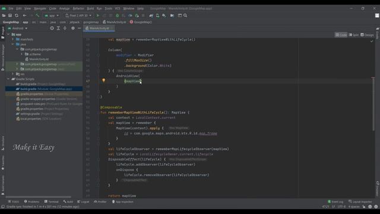Open the Pixel 2 API 30 device dropdown
The width and height of the screenshot is (380, 214).
(x=78, y=15)
